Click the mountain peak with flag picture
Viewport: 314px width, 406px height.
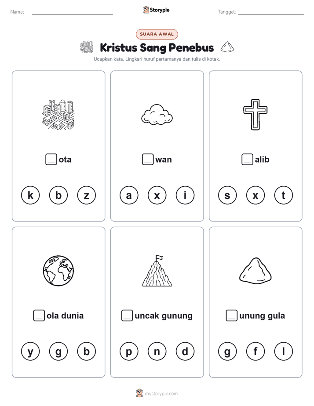pyautogui.click(x=157, y=271)
